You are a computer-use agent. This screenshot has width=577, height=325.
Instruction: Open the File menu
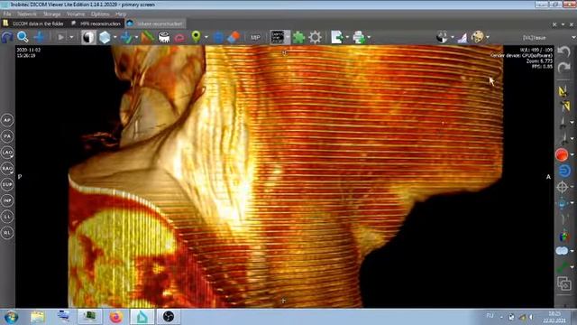pos(7,14)
